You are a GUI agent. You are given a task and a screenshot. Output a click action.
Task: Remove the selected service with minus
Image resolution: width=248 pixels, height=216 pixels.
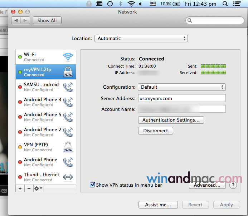coord(29,188)
